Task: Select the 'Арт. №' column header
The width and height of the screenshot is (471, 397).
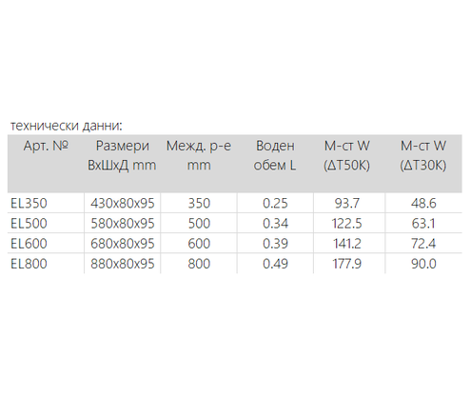Action: pos(46,146)
